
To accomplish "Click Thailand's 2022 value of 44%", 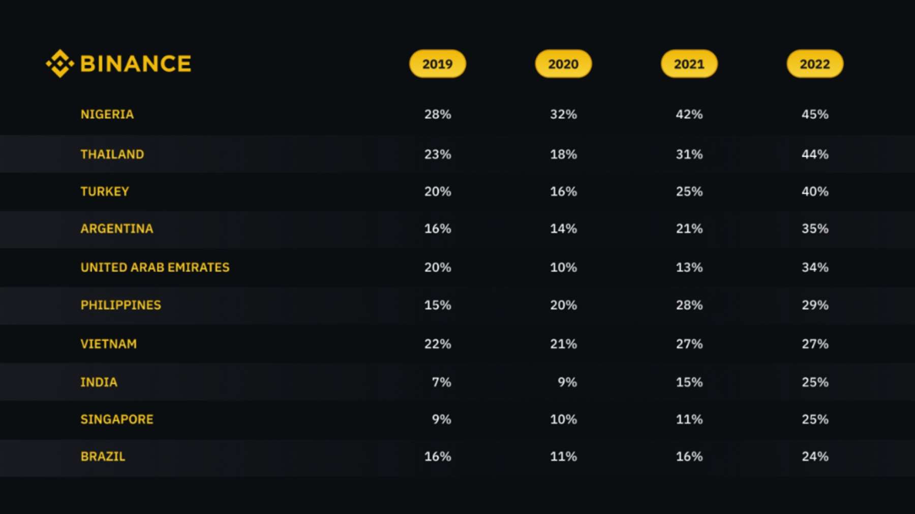I will point(815,154).
